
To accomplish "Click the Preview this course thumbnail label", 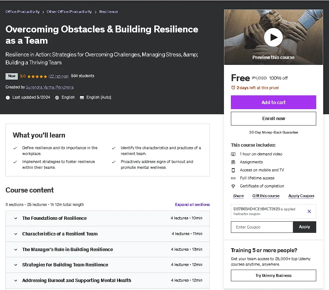I will click(x=273, y=57).
